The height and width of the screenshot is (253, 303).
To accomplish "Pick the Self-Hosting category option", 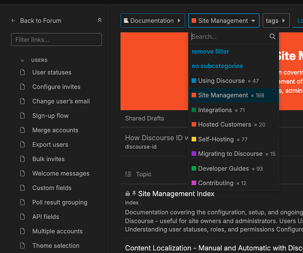I will (x=233, y=139).
